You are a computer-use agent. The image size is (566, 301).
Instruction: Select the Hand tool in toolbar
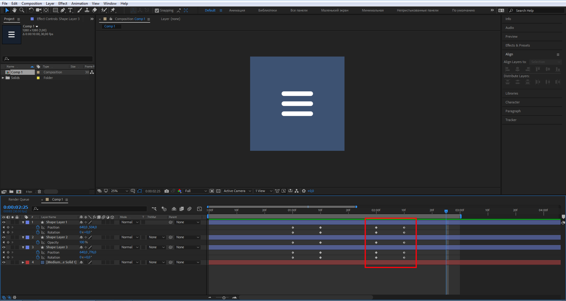click(14, 10)
